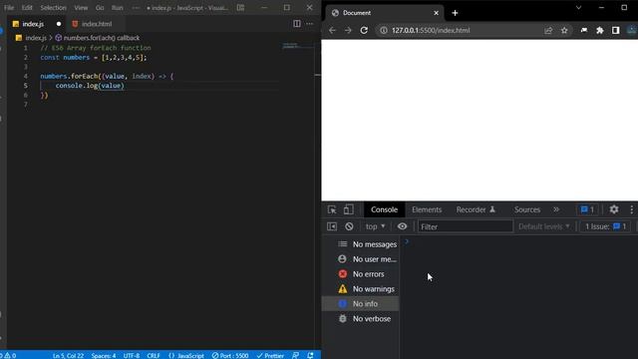The image size is (638, 359).
Task: Share this page icon in address bar
Action: pyautogui.click(x=548, y=31)
